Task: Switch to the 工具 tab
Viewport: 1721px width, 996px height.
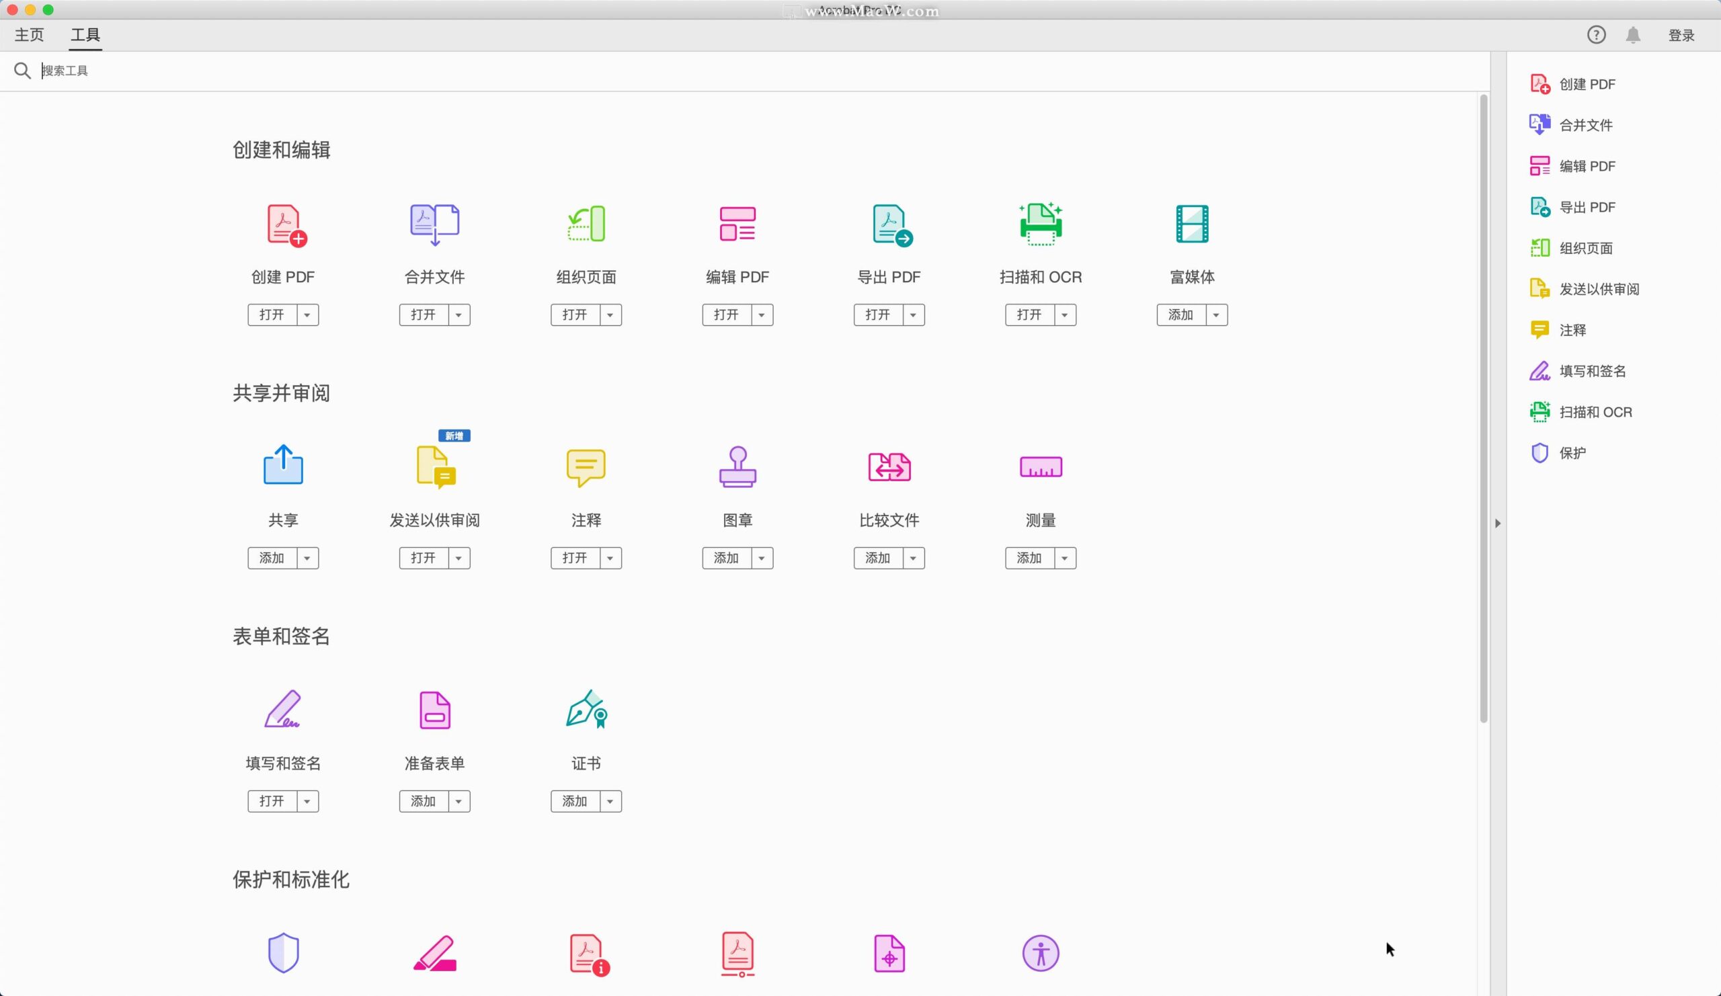Action: 85,34
